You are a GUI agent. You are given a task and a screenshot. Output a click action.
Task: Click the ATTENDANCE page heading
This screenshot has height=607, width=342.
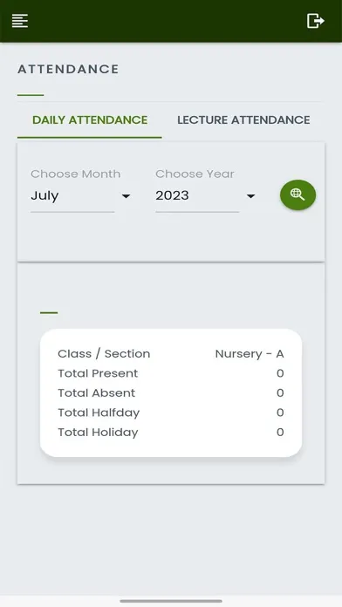(68, 69)
